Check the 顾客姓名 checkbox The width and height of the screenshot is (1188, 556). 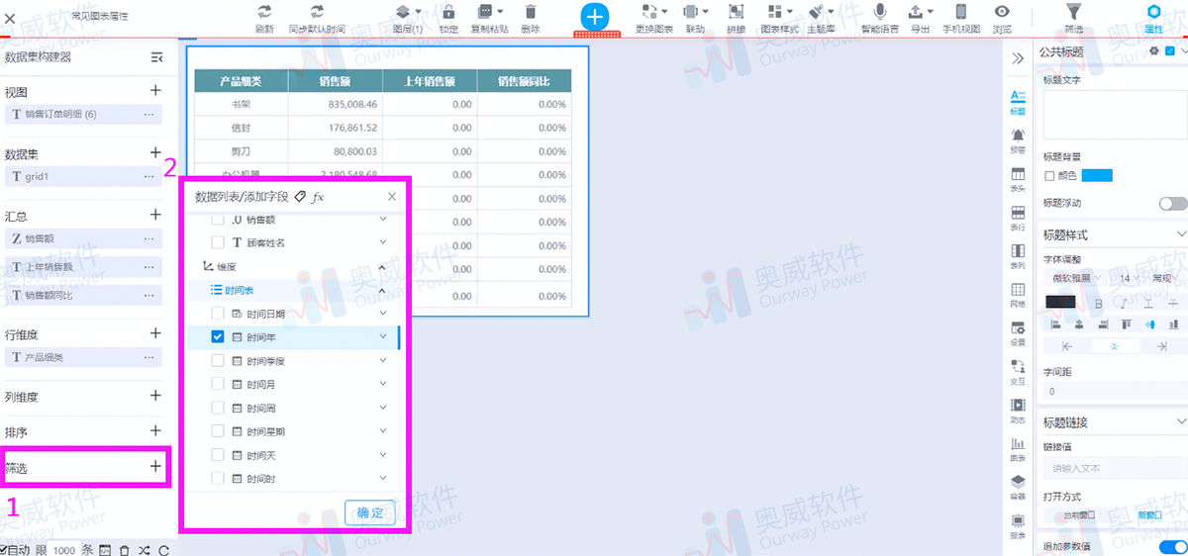[218, 242]
